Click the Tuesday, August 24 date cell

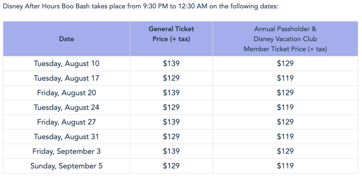coord(66,107)
